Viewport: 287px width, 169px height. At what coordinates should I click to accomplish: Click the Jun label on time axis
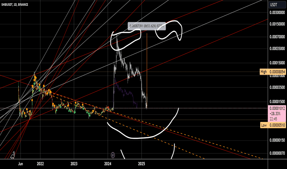[21, 164]
